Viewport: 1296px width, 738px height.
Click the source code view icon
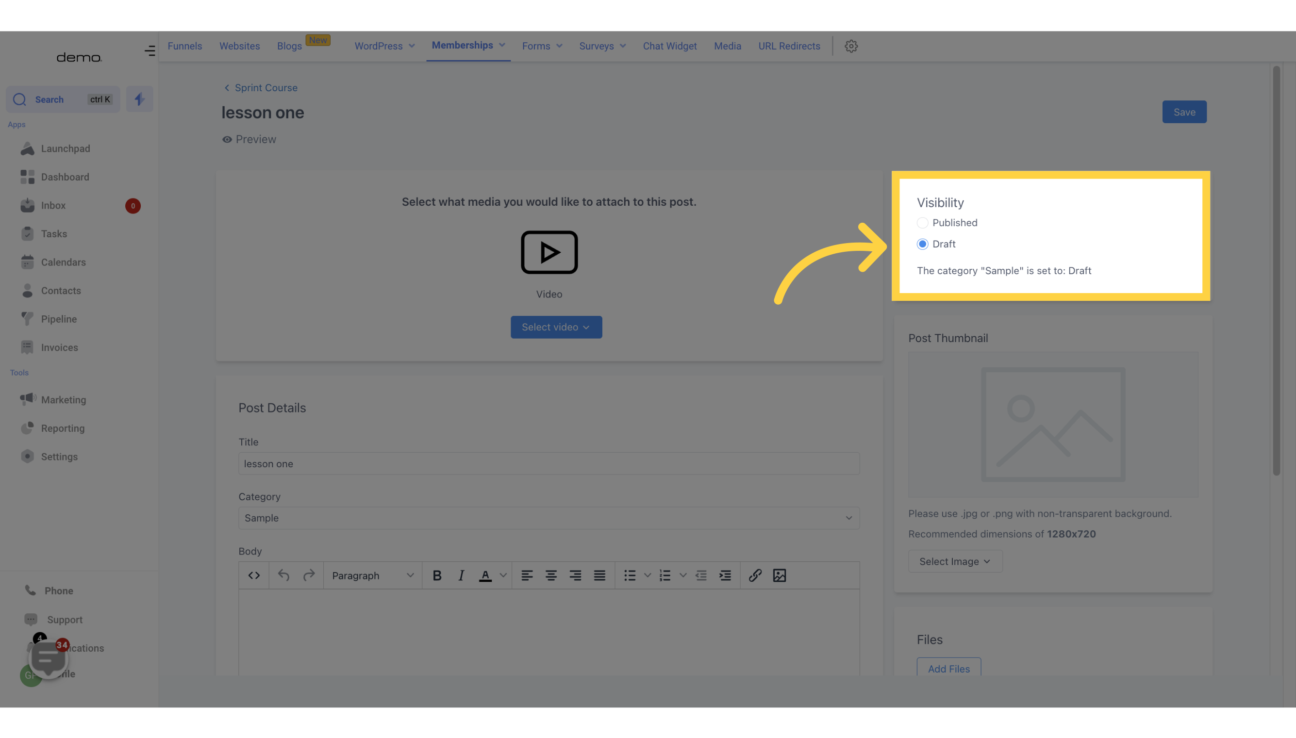(x=254, y=575)
